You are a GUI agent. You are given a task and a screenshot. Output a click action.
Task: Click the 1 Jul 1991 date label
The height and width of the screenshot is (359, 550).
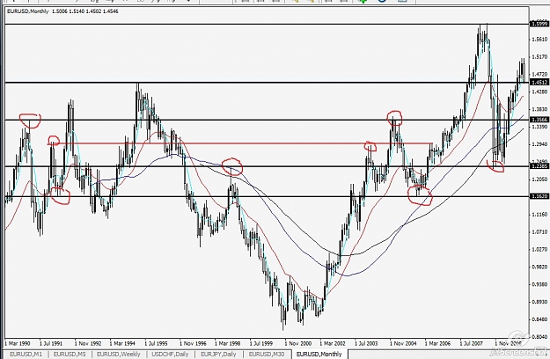pos(53,343)
